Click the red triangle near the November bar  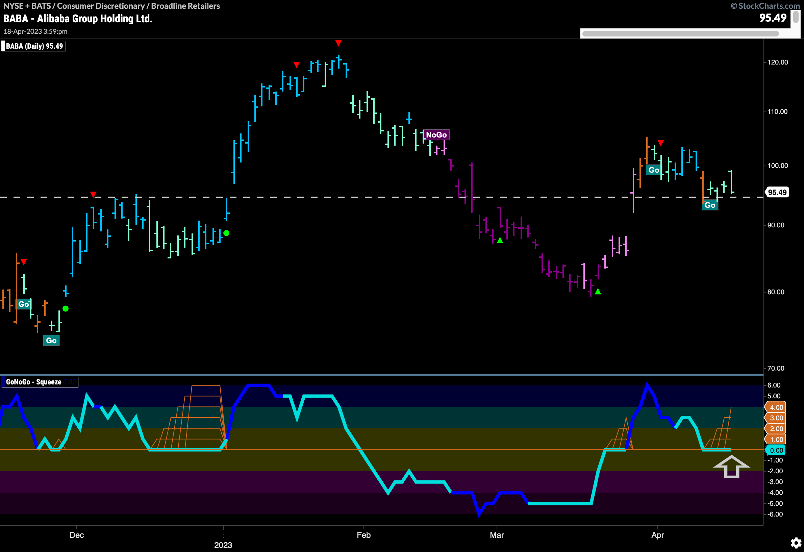coord(24,262)
